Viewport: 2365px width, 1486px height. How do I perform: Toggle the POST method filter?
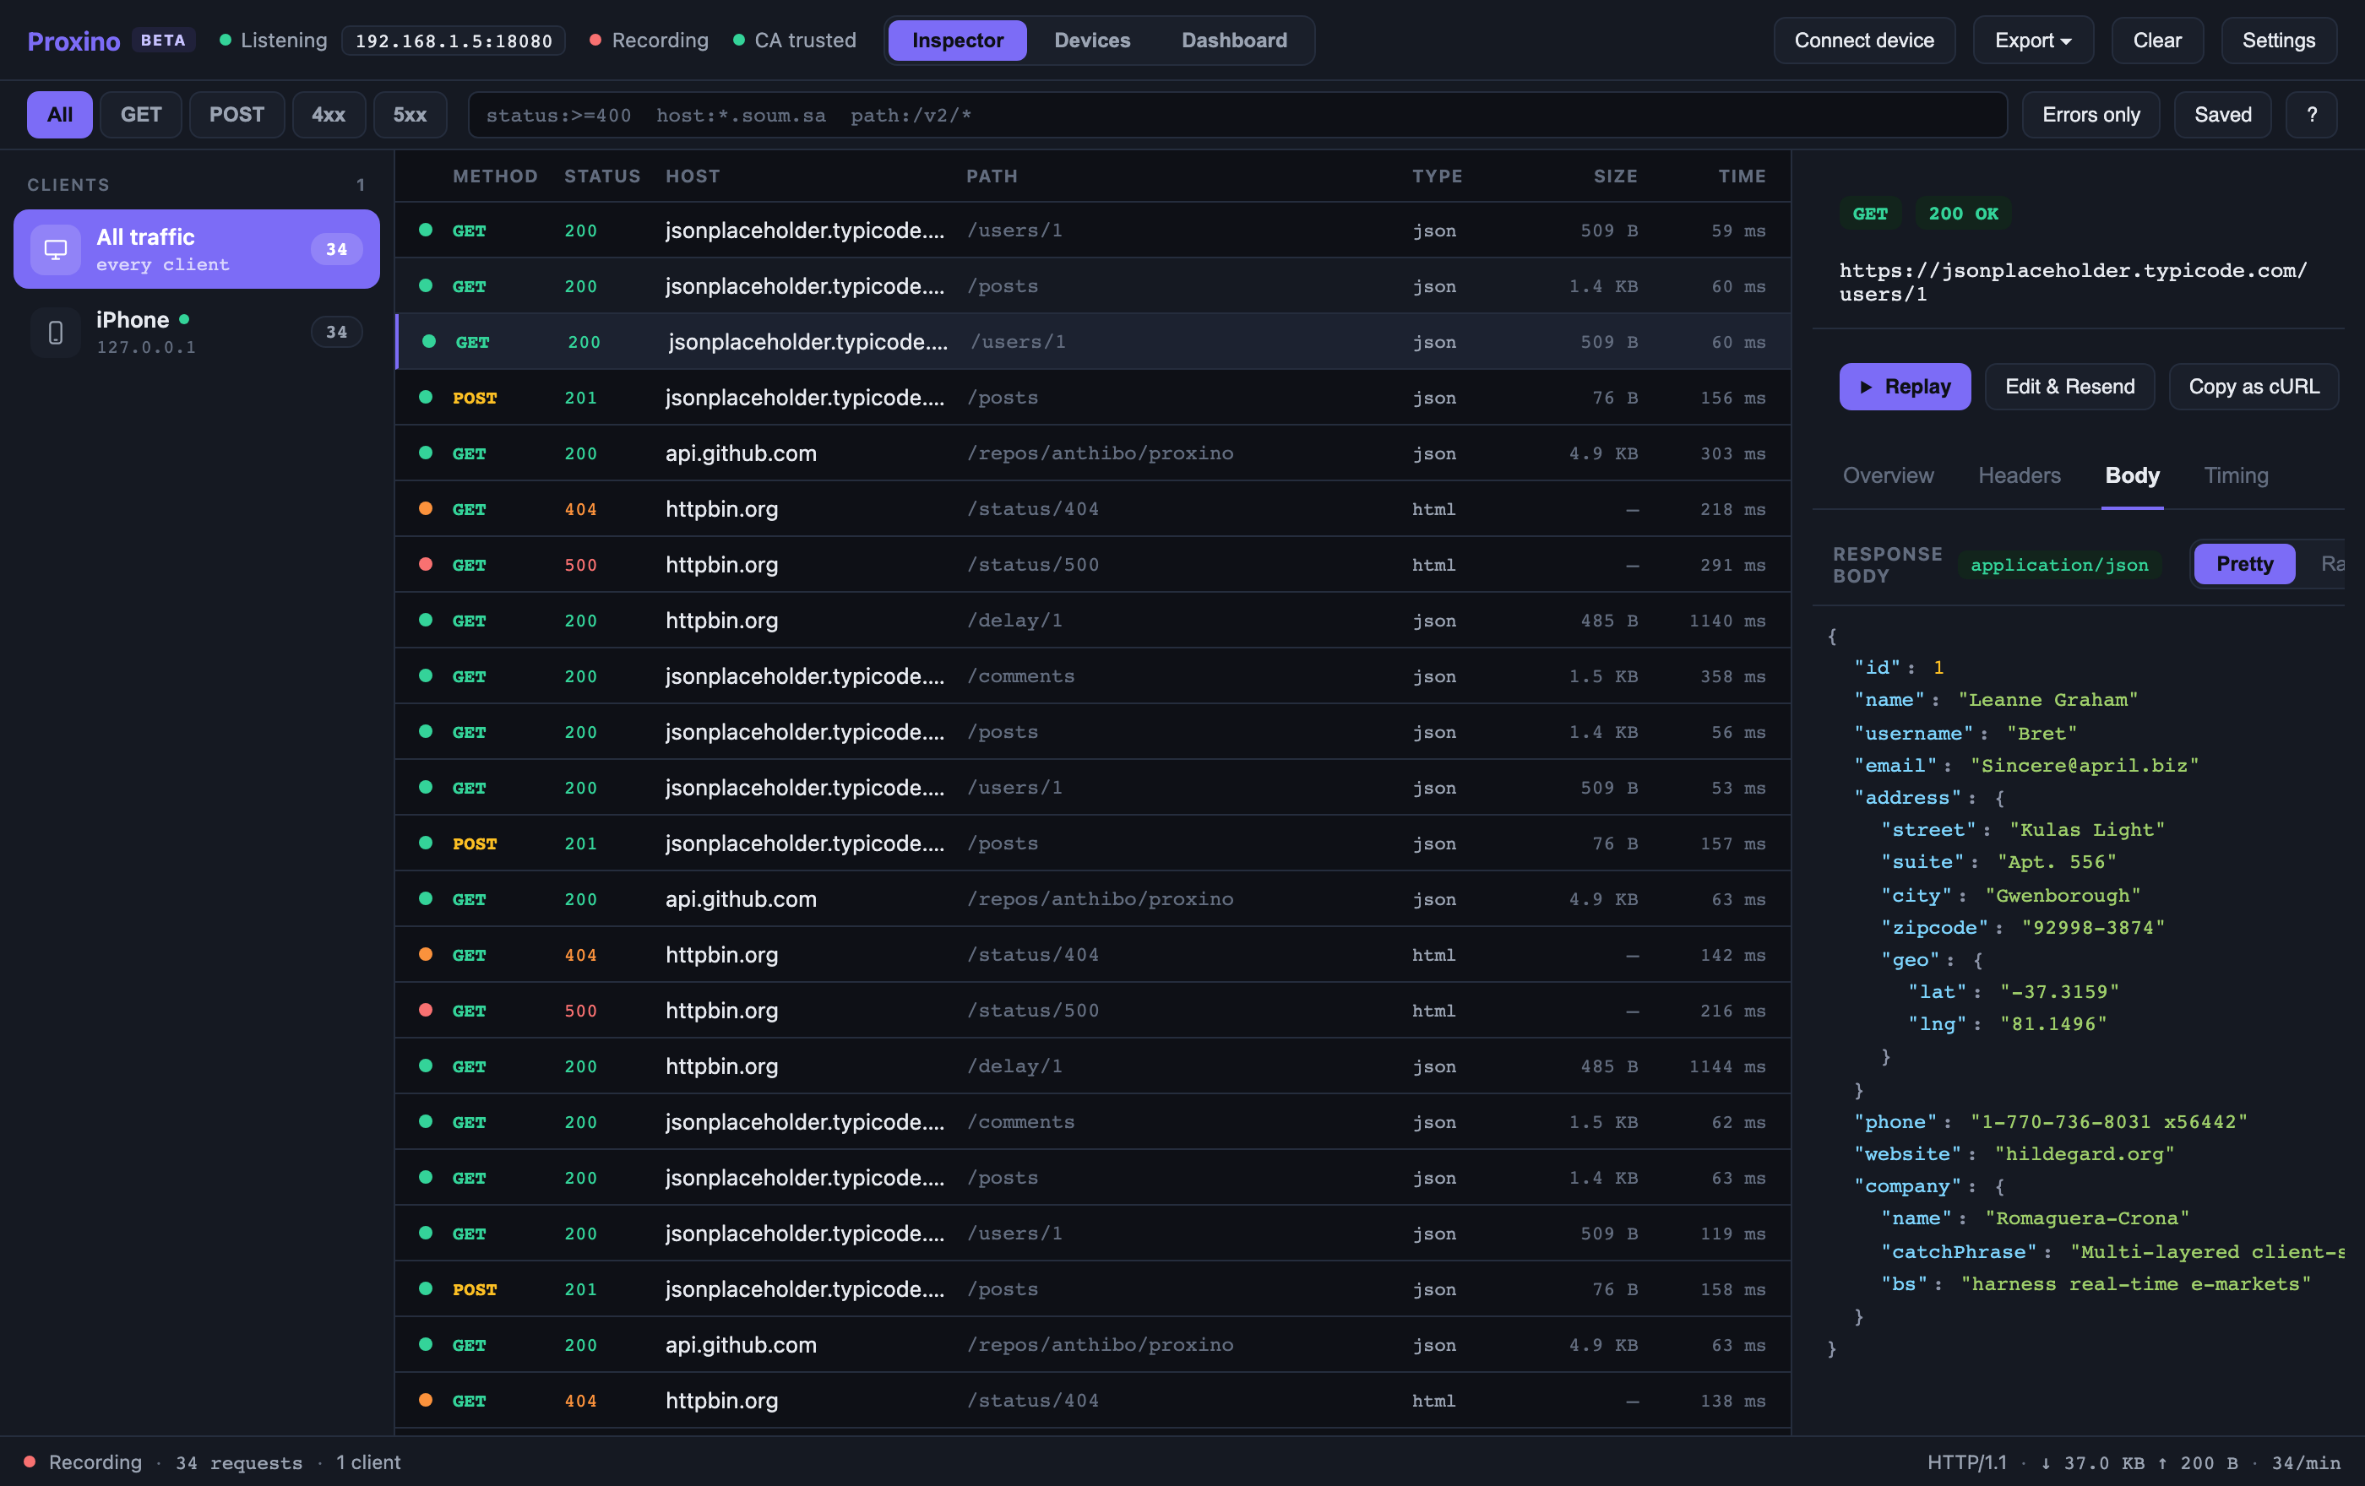coord(236,115)
